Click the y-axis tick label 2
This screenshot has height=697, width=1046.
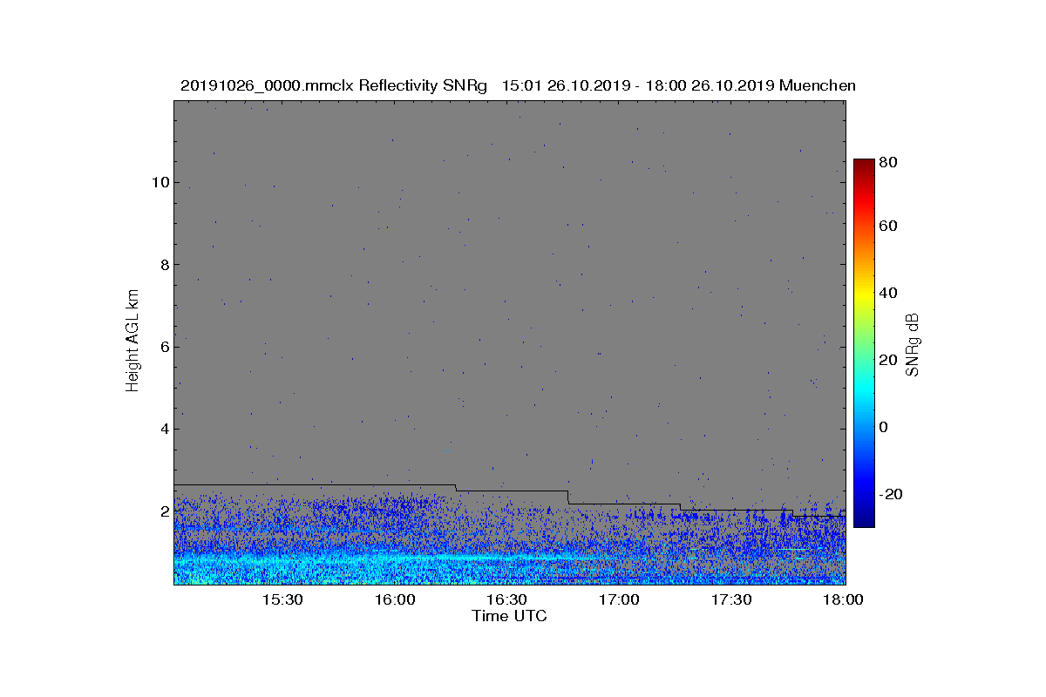pos(163,511)
